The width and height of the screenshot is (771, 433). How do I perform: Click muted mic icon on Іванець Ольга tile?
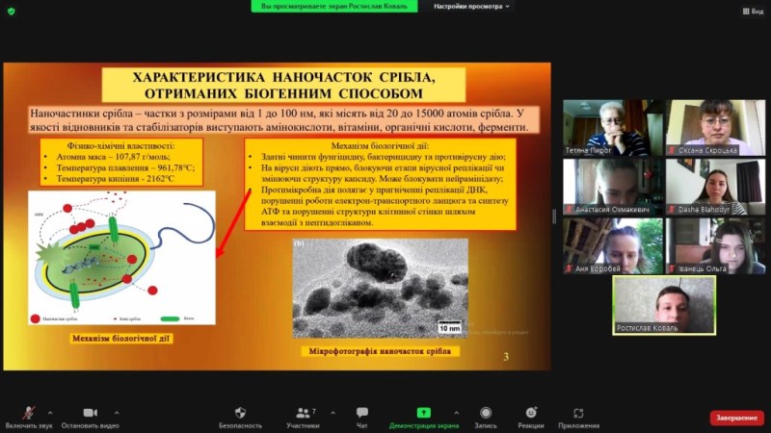click(x=672, y=268)
